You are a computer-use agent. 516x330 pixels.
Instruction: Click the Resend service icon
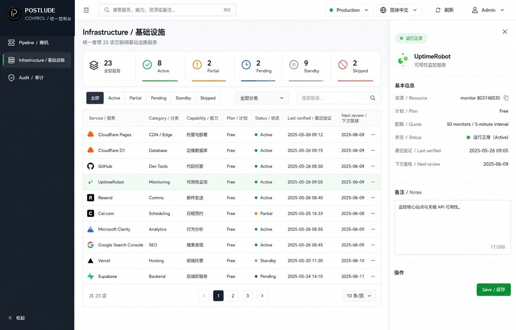[x=90, y=198]
